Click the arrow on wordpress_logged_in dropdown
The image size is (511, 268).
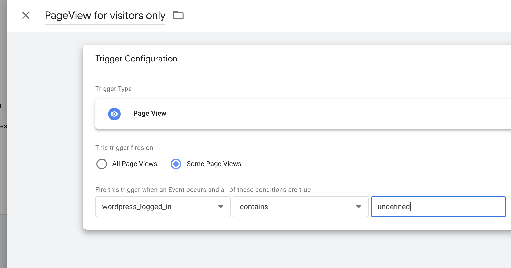(x=221, y=207)
